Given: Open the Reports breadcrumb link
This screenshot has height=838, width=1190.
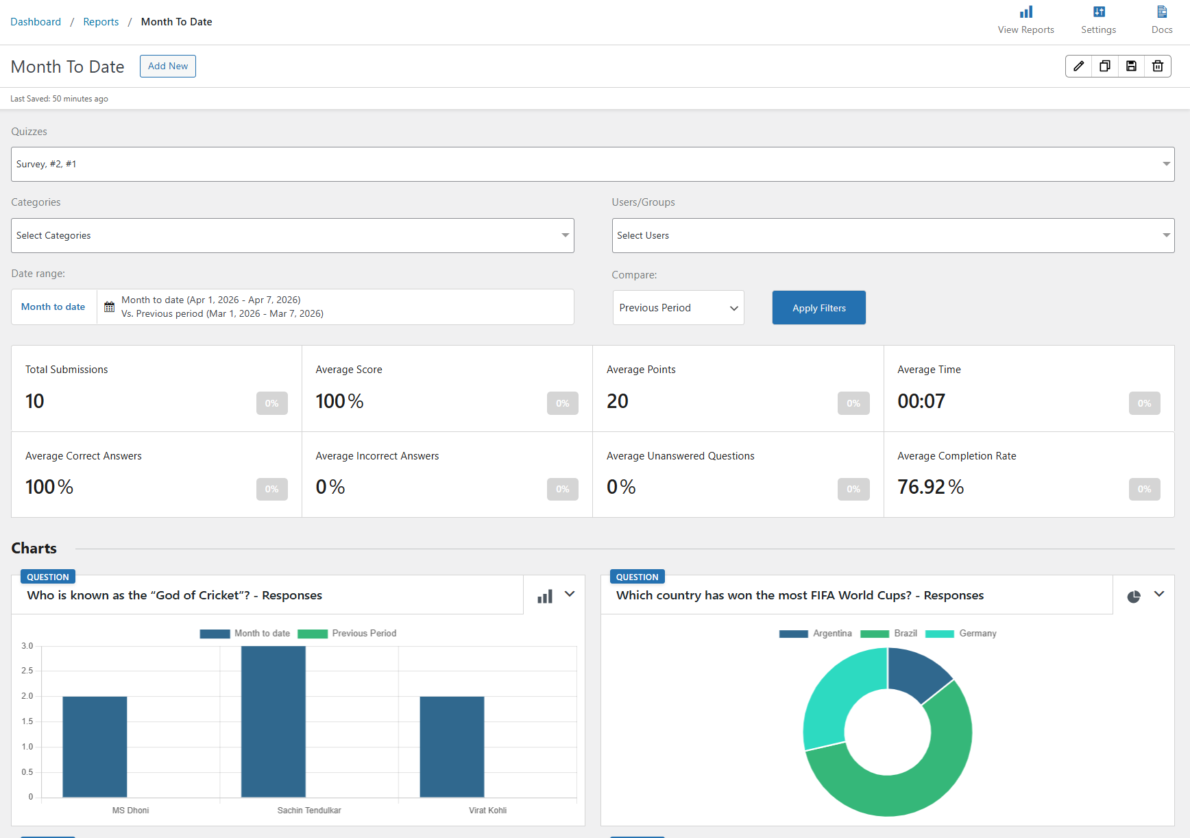Looking at the screenshot, I should tap(101, 21).
